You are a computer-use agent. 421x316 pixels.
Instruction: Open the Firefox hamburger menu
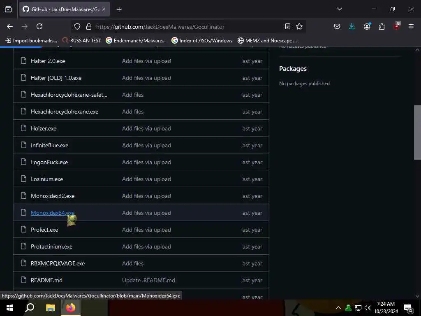[411, 26]
